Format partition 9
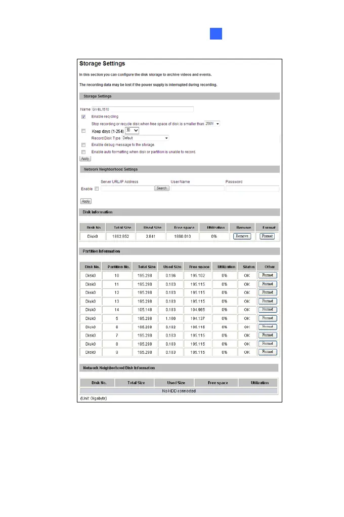The image size is (344, 517). 268,352
